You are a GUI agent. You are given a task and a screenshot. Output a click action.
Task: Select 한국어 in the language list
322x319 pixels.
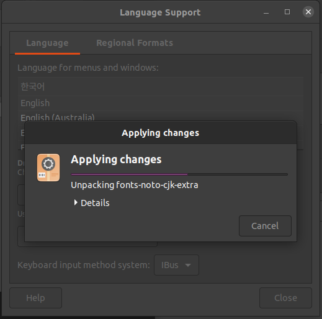161,86
